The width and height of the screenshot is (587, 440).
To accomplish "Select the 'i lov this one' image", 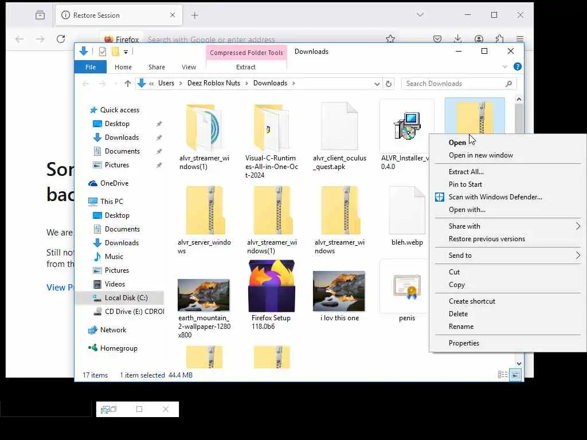I will coord(339,291).
